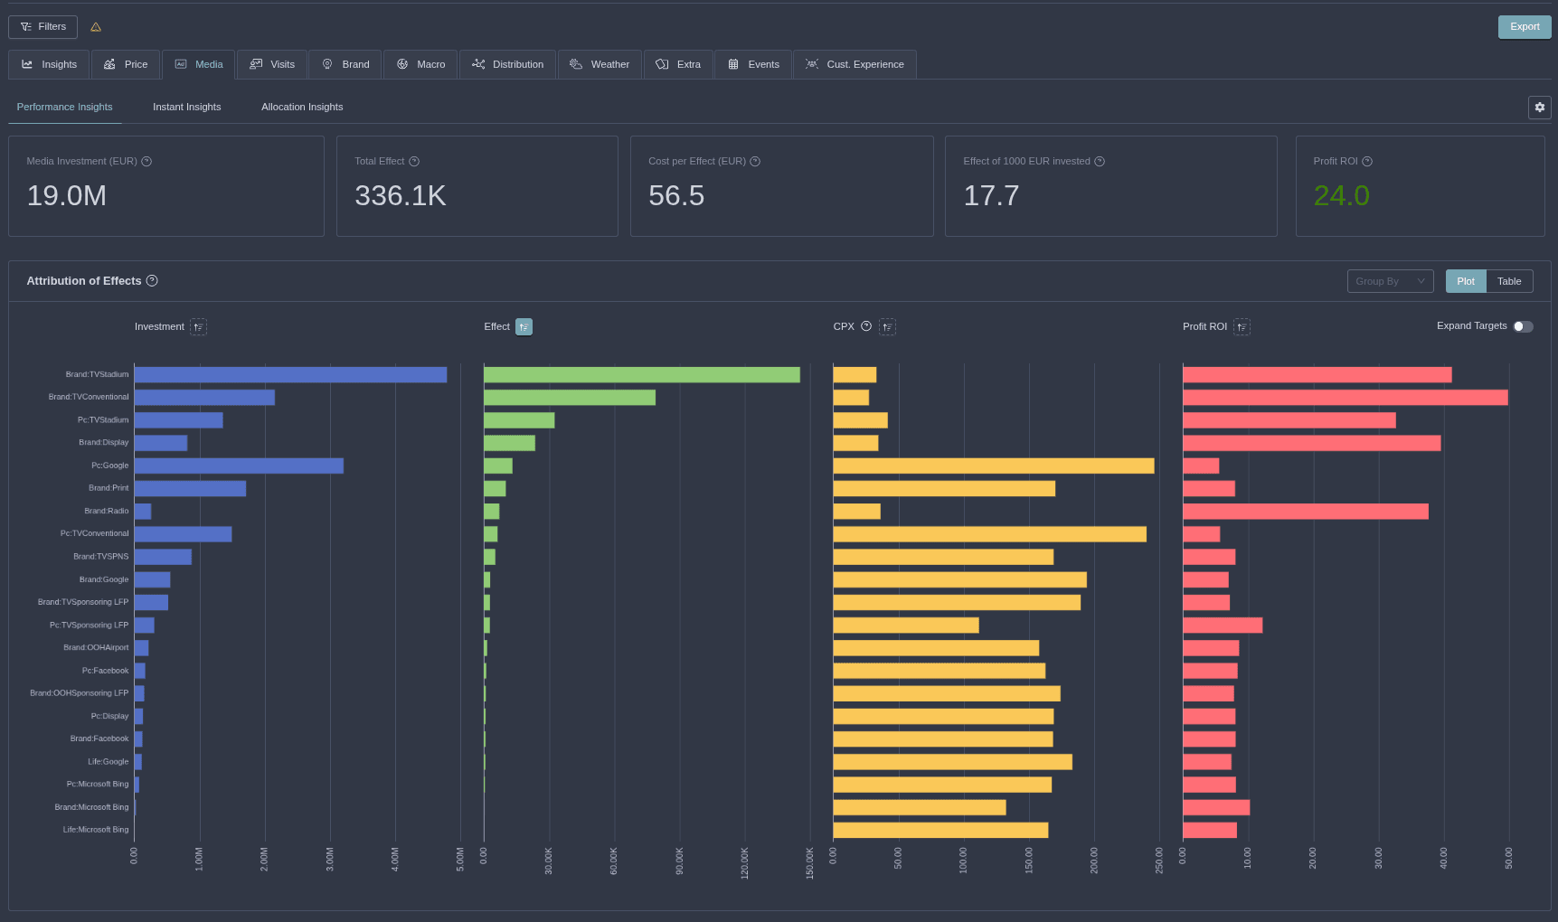Open the Group By dropdown
The image size is (1558, 922).
tap(1389, 282)
